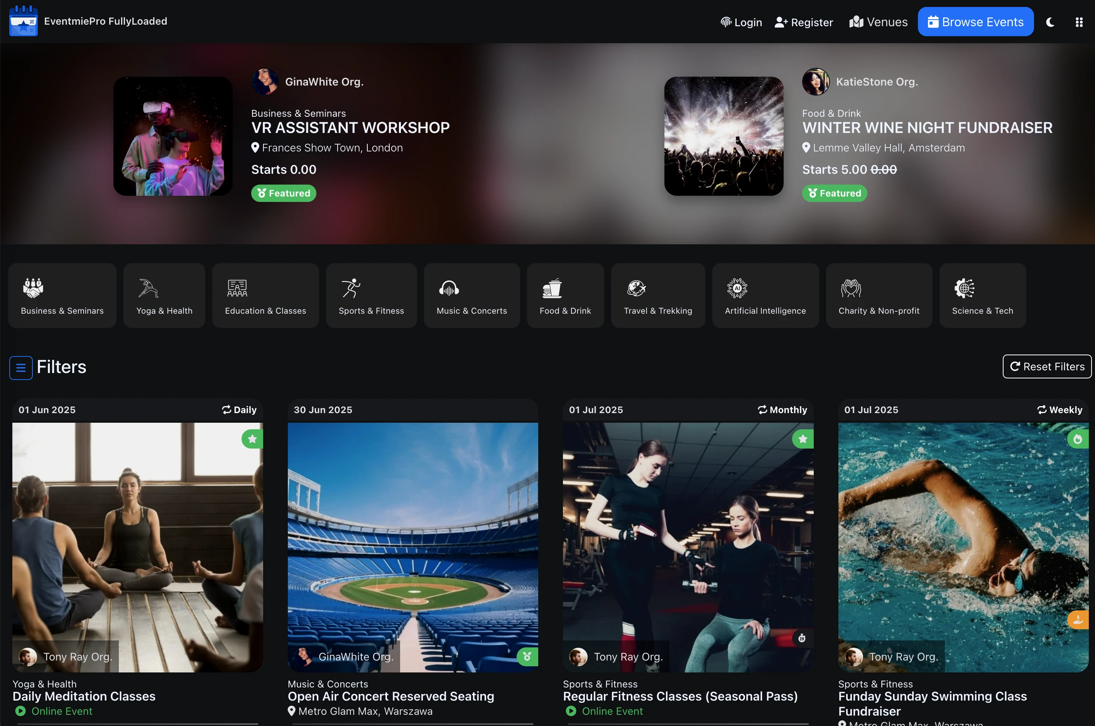This screenshot has width=1095, height=726.
Task: Click the Weekly repeat icon on swimming card
Action: (x=1042, y=410)
